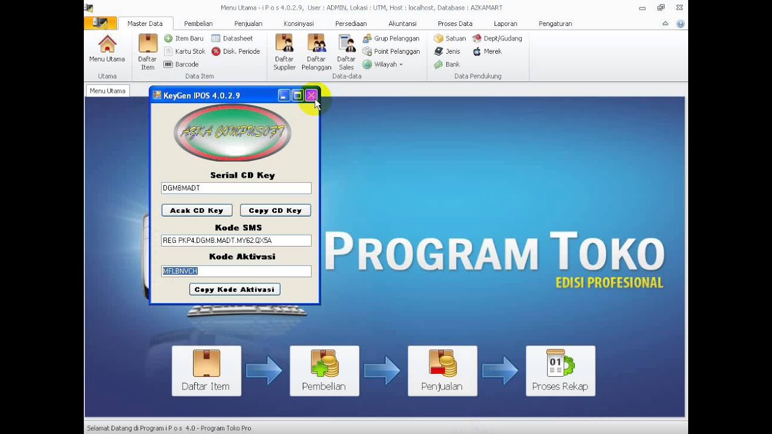Open Pembelian workflow tile
Viewport: 772px width, 434px height.
(x=324, y=371)
